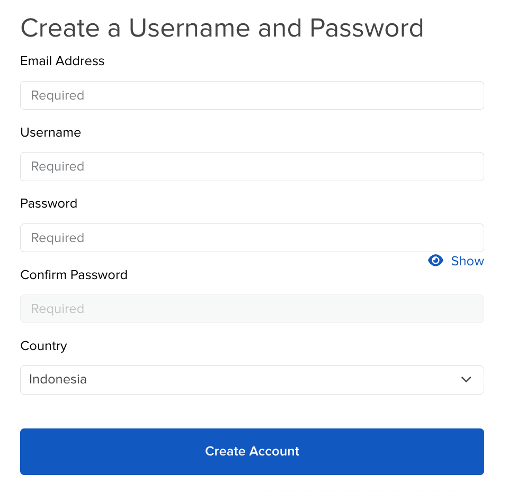
Task: Click the word Username in the heading
Action: (190, 28)
